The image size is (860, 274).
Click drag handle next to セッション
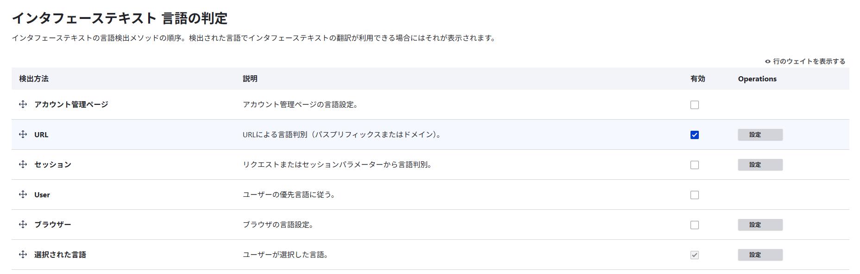23,164
